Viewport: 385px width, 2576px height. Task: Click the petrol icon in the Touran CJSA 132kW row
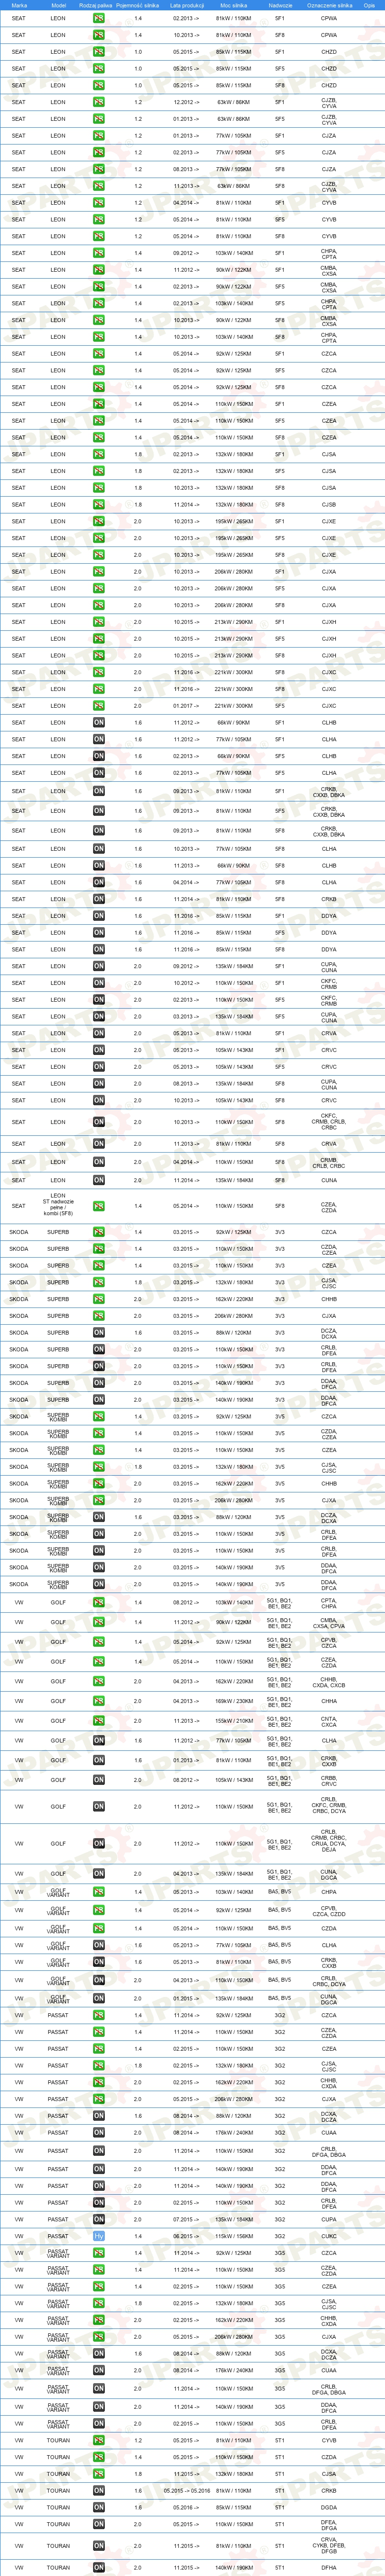pos(99,2474)
